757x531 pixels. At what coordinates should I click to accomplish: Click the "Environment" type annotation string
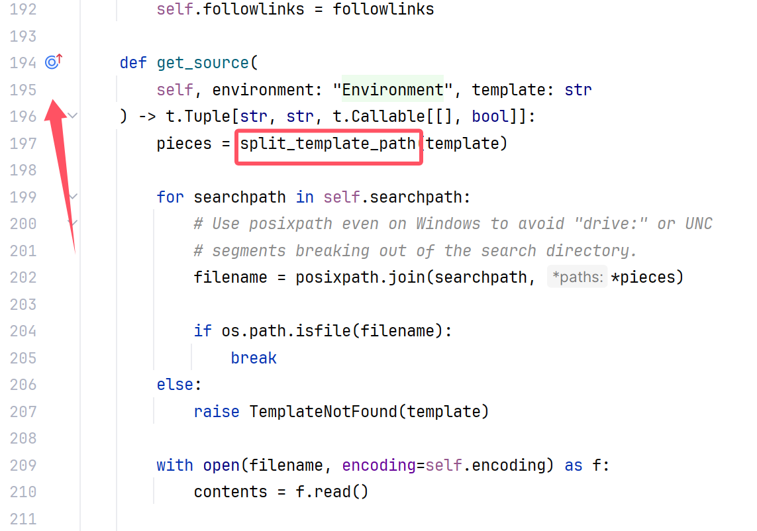click(x=393, y=90)
